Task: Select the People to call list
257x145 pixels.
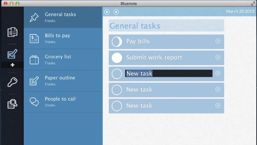Action: point(63,102)
